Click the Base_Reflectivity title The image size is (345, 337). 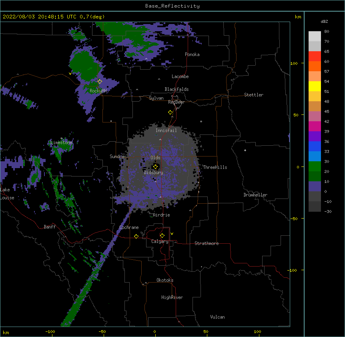(x=172, y=6)
